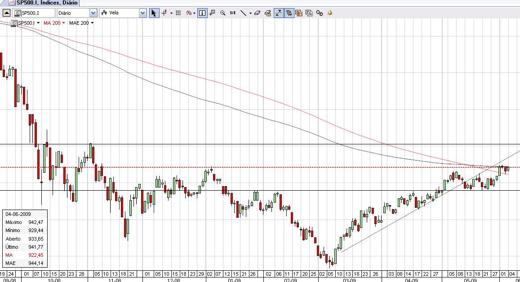520x282 pixels.
Task: Open the indicators curve tool
Action: [x=189, y=13]
